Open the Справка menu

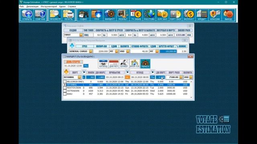(x=72, y=6)
